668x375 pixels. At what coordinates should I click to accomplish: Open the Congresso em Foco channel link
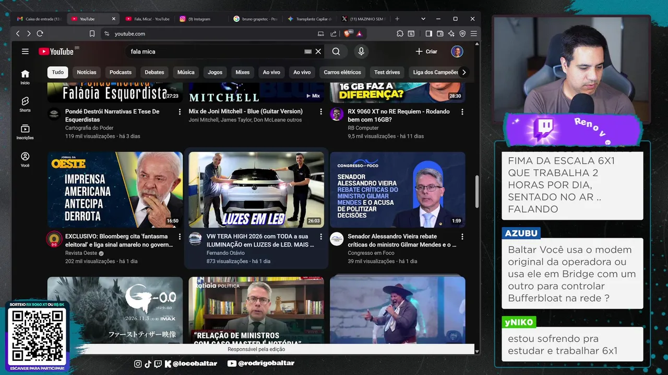(371, 253)
